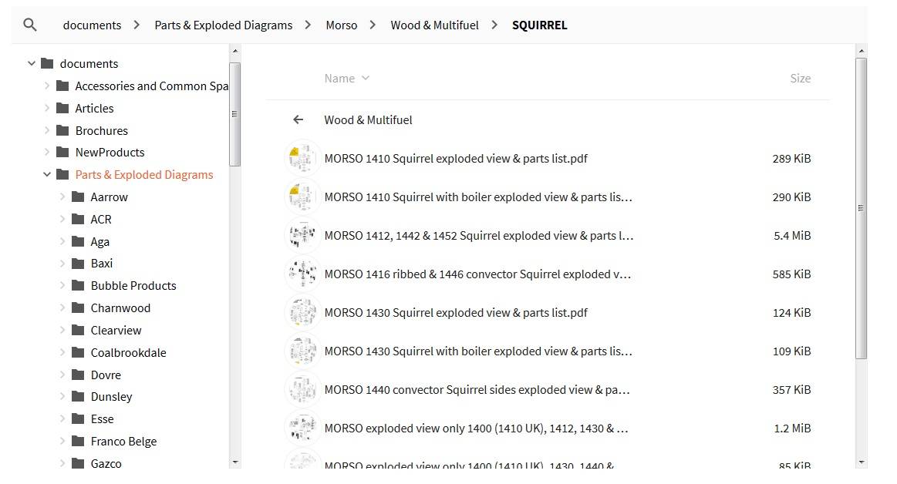Open the Morso breadcrumb

pyautogui.click(x=342, y=25)
